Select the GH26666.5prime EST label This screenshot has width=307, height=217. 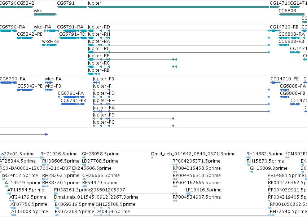[101, 176]
